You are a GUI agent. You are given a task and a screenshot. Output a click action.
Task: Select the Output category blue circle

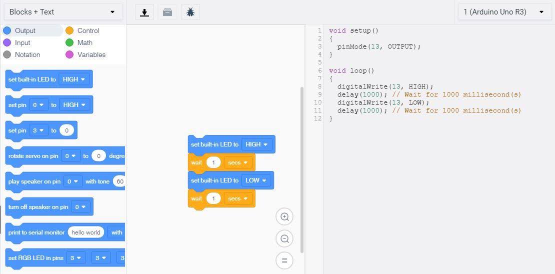(x=6, y=31)
